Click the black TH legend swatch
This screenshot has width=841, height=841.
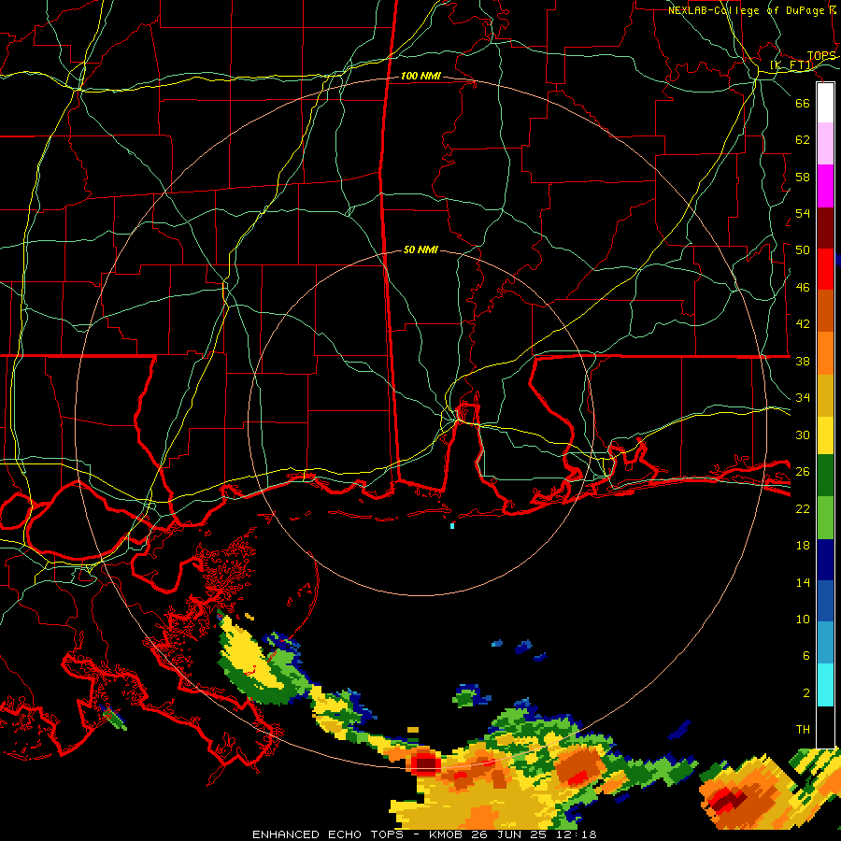pos(825,727)
